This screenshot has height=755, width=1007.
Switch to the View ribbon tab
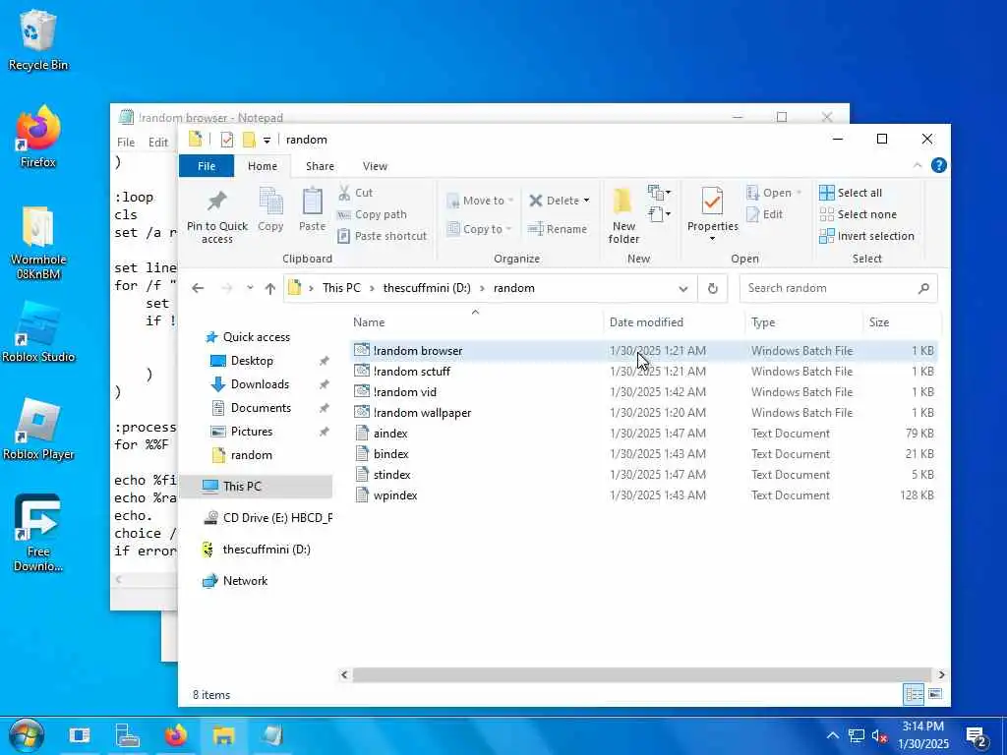click(x=375, y=165)
